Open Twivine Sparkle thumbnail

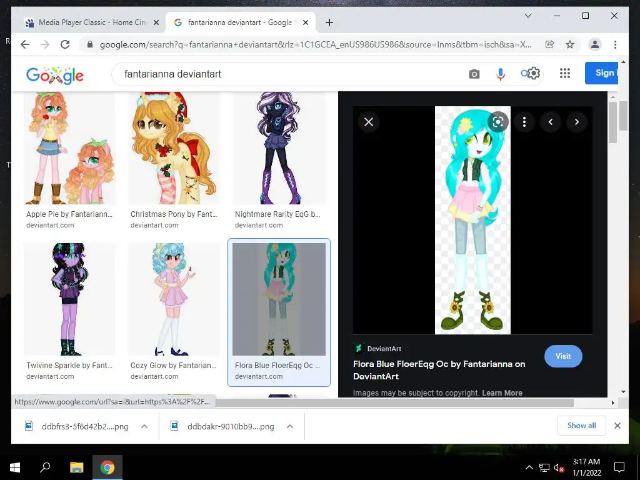70,299
